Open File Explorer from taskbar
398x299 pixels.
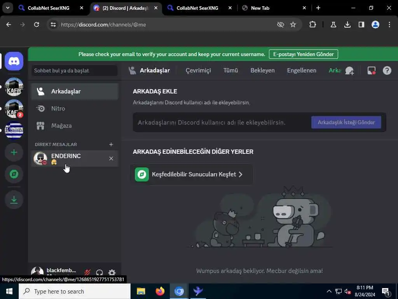pos(141,291)
